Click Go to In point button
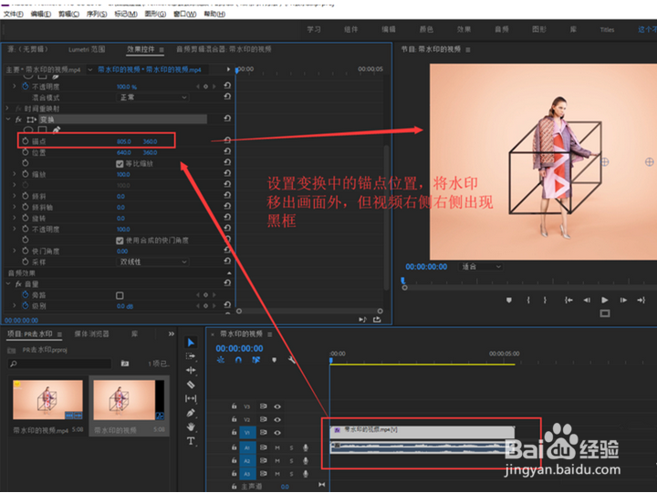 568,300
